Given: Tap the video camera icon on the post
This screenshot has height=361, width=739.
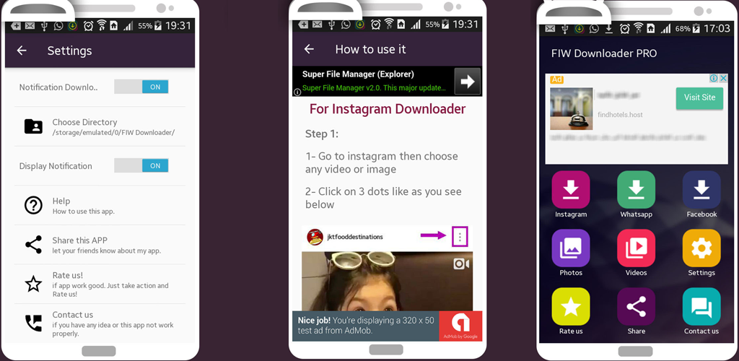Looking at the screenshot, I should pos(461,264).
